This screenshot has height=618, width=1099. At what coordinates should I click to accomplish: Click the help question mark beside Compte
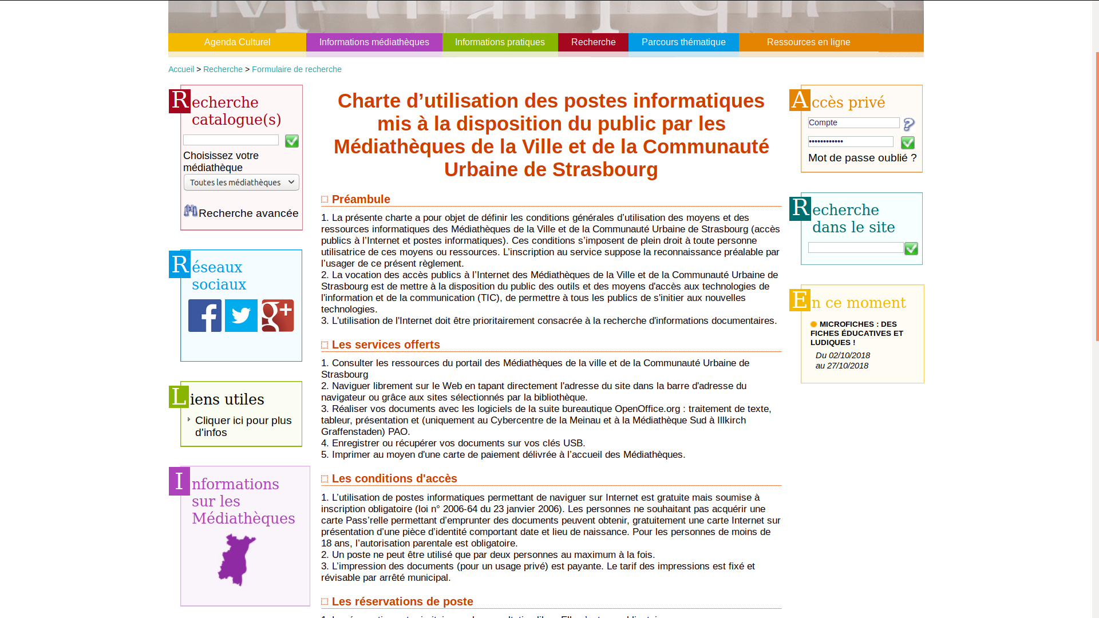point(909,124)
